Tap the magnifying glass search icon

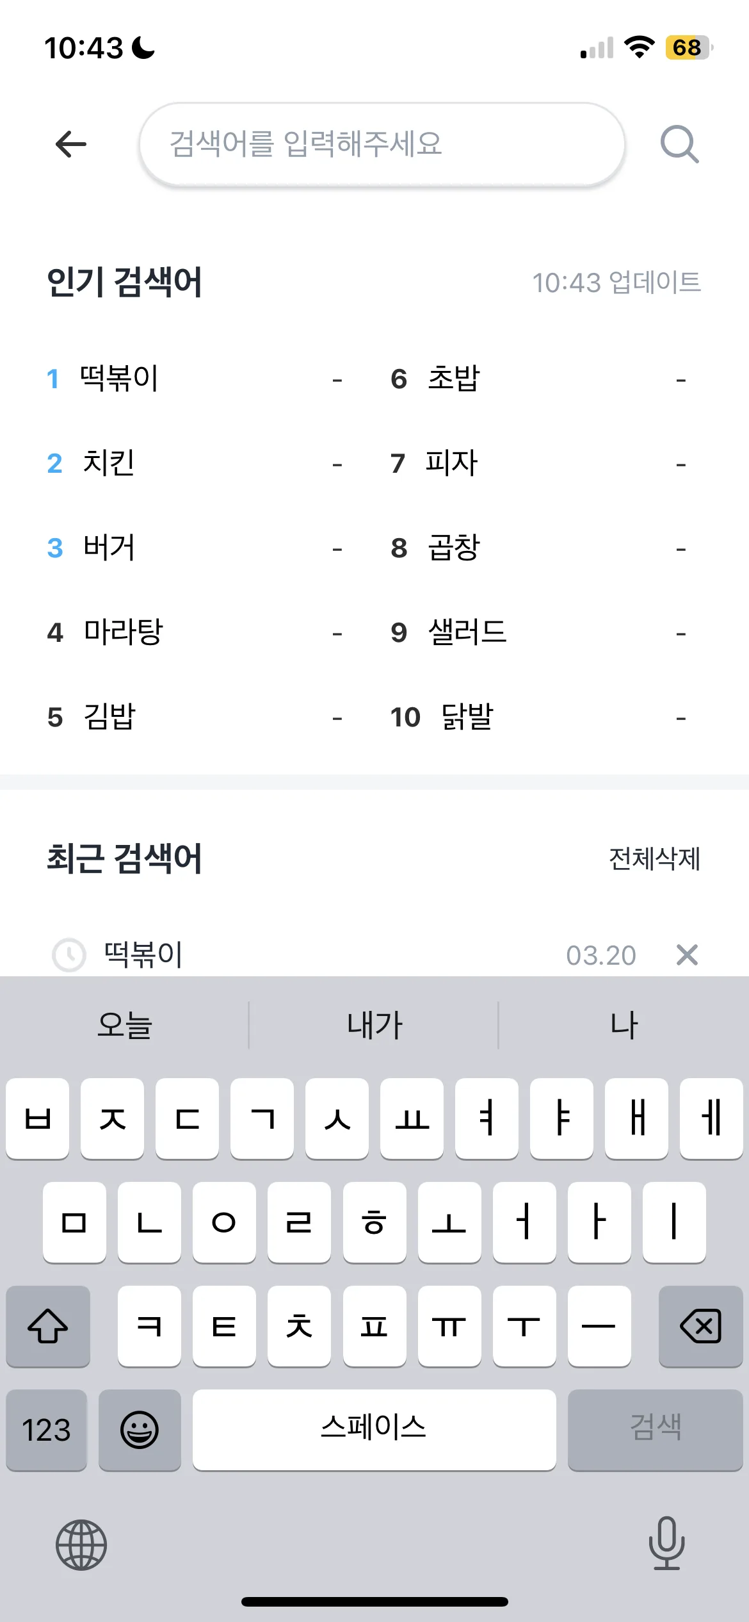coord(680,145)
